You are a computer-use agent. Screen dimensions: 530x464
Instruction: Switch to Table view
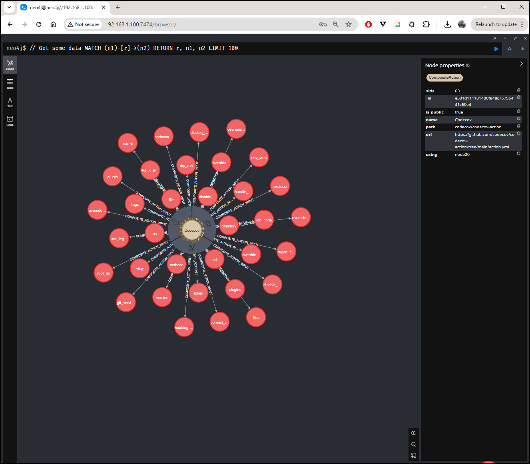coord(10,84)
